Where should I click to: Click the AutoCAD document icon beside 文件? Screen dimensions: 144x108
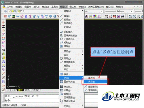(x=4, y=7)
